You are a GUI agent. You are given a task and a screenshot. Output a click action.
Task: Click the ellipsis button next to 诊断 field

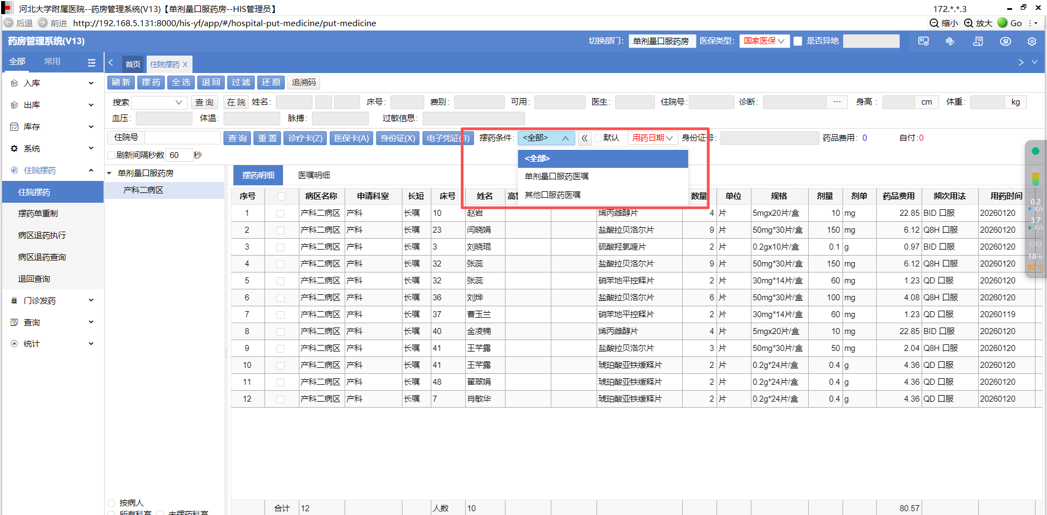837,102
